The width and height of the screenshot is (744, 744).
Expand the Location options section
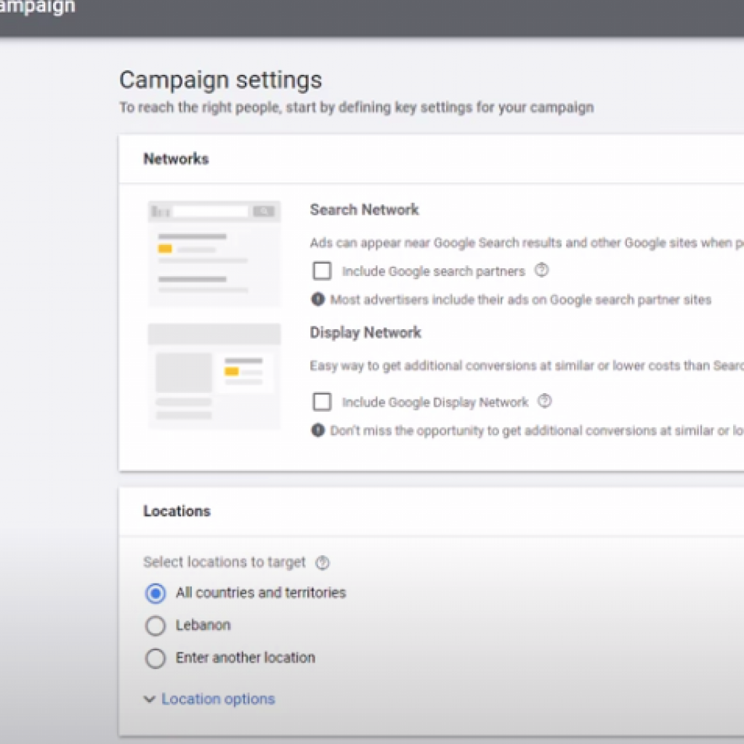218,698
